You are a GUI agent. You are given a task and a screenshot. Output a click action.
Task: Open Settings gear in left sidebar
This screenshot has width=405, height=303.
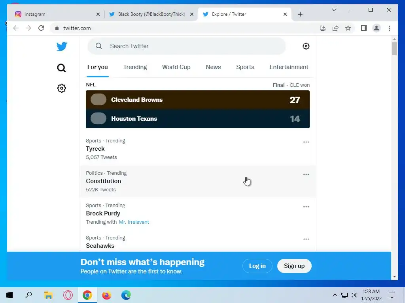[61, 88]
